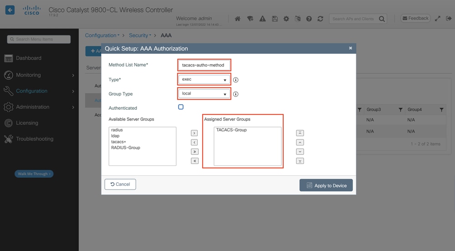Click the blue back arrow icon
This screenshot has height=251, width=455.
(10, 10)
